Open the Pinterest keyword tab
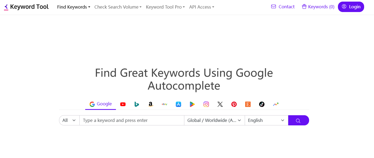Viewport: 374px width, 158px height. pos(234,104)
